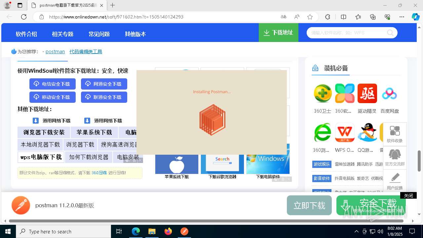Click the 360浏览器 green e icon
The width and height of the screenshot is (423, 238).
pyautogui.click(x=323, y=133)
